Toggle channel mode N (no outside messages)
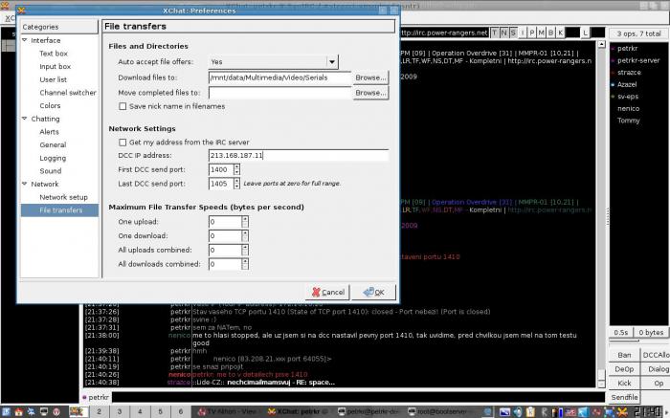 point(503,33)
